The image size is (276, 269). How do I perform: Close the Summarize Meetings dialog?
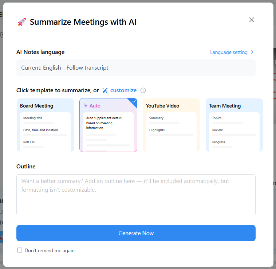[252, 20]
